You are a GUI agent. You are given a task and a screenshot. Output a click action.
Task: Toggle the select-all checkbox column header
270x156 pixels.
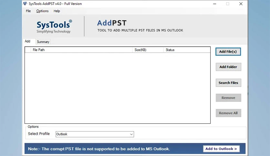coord(28,50)
